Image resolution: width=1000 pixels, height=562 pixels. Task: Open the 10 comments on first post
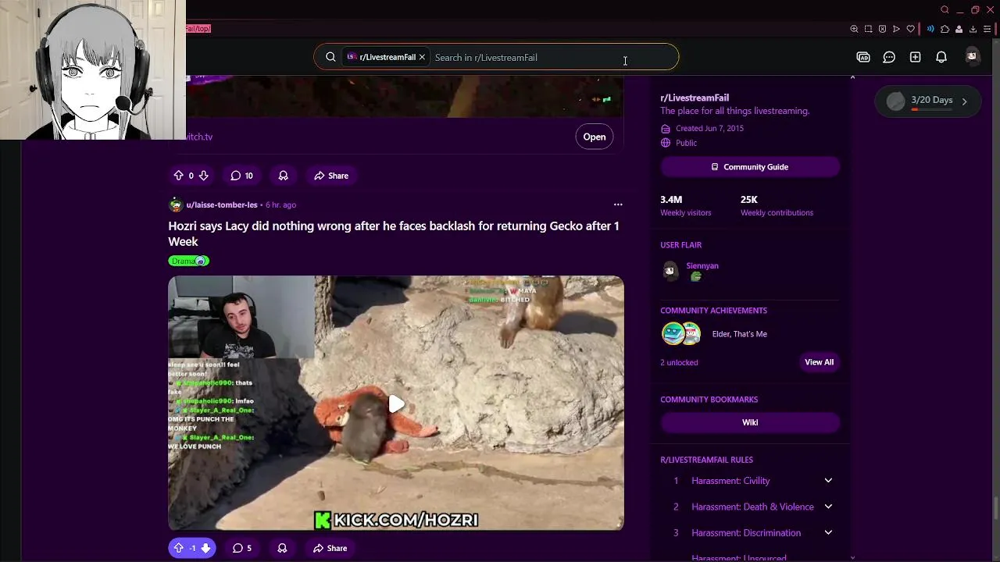coord(242,176)
